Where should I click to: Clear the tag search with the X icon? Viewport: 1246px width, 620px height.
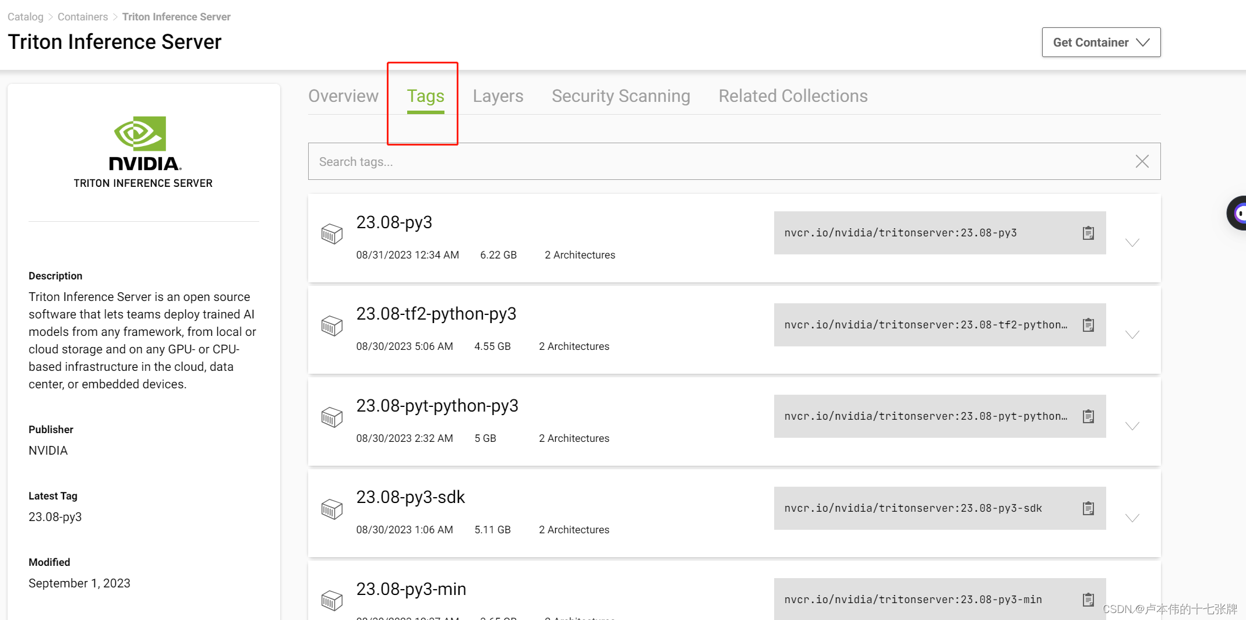(1142, 161)
